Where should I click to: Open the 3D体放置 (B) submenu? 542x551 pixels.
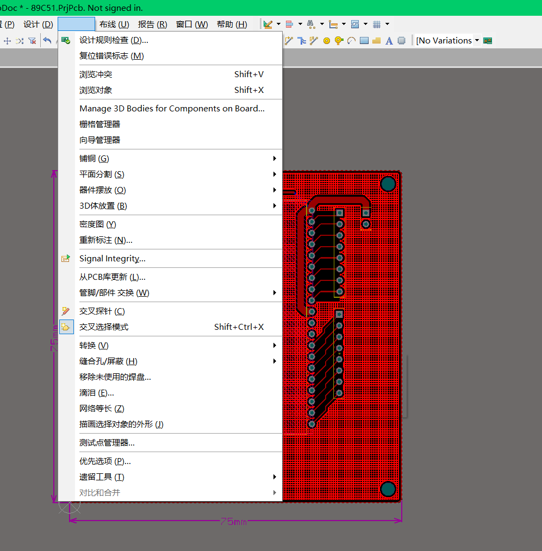(170, 206)
